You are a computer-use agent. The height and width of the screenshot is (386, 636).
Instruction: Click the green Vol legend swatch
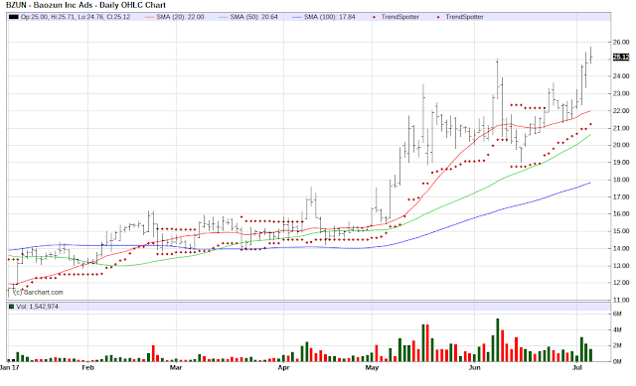point(11,307)
